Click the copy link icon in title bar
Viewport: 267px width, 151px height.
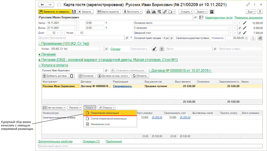tap(248, 5)
